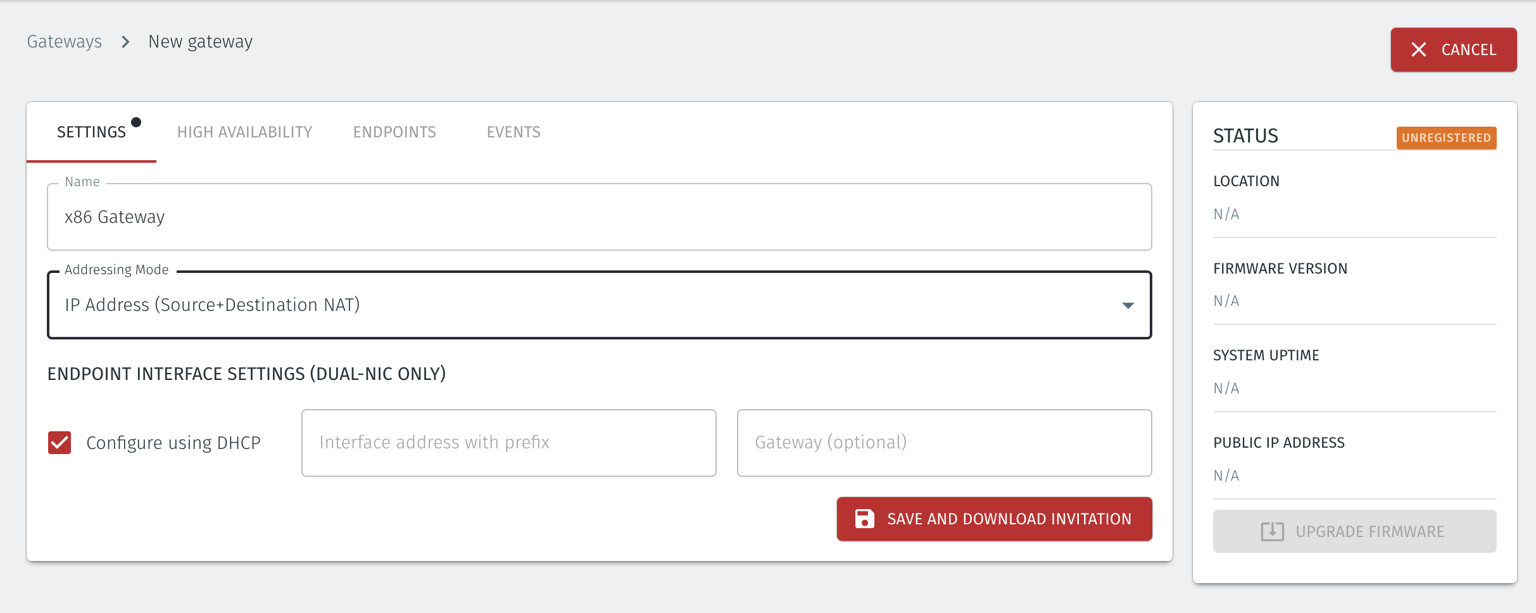Uncheck Configure using DHCP checkbox

pyautogui.click(x=60, y=443)
